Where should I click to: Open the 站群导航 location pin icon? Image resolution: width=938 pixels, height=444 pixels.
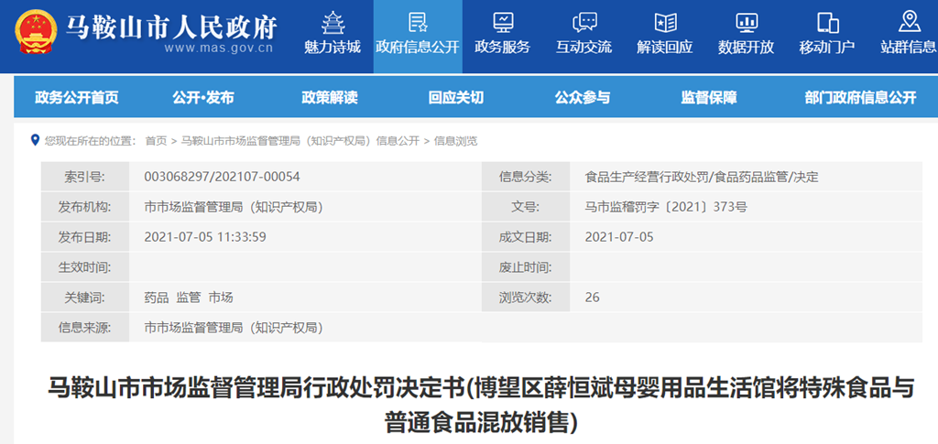click(x=909, y=22)
